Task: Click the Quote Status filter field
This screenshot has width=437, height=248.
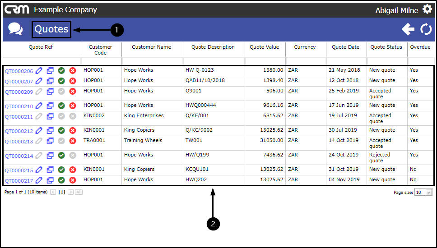Action: (x=387, y=61)
